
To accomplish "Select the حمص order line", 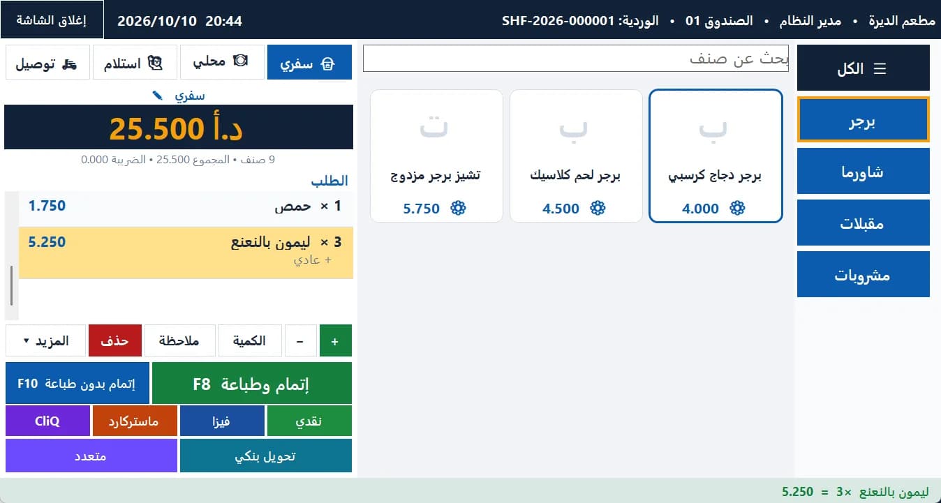I will coord(186,207).
